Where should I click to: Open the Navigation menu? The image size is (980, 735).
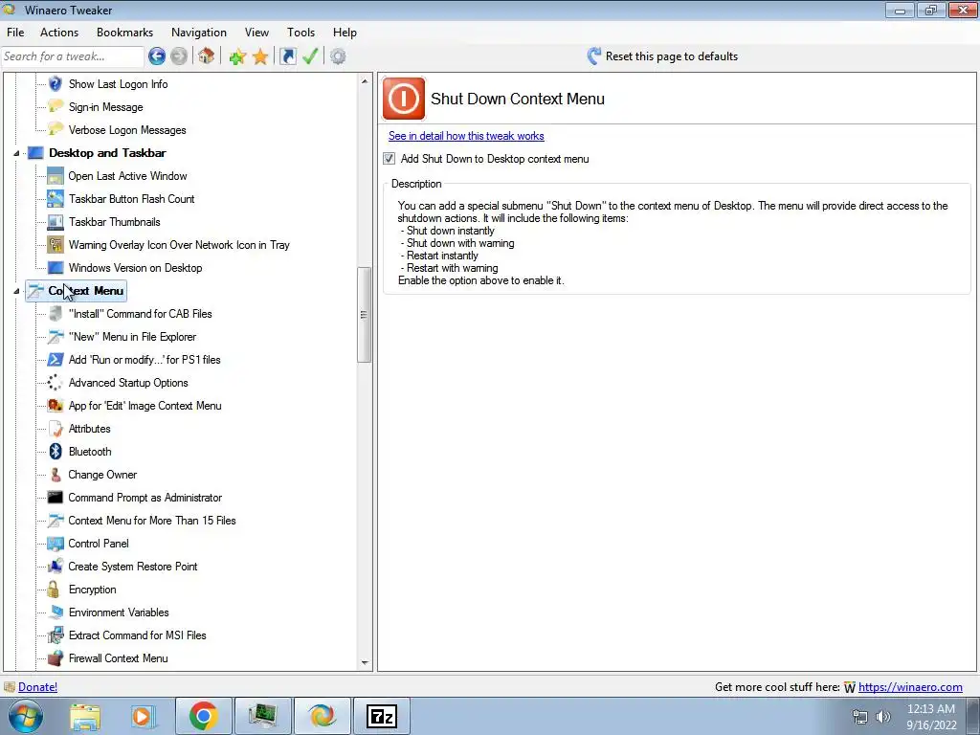[x=199, y=33]
